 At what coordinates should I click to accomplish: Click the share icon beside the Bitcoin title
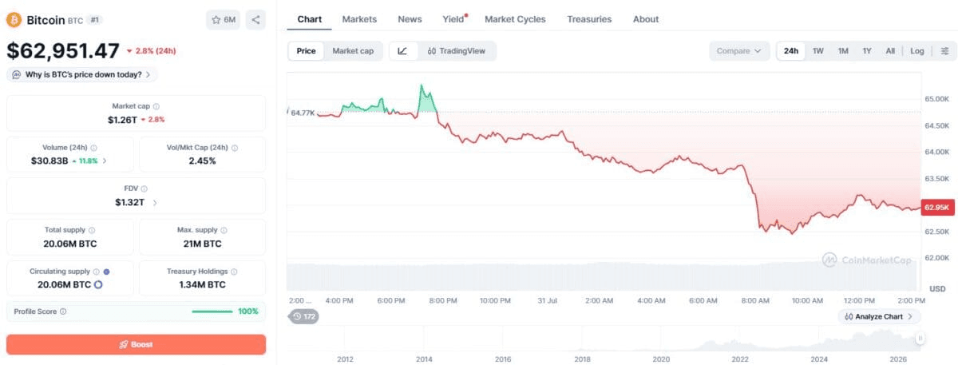click(255, 19)
